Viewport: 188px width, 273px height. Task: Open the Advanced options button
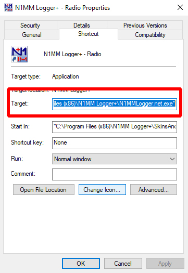pyautogui.click(x=154, y=190)
